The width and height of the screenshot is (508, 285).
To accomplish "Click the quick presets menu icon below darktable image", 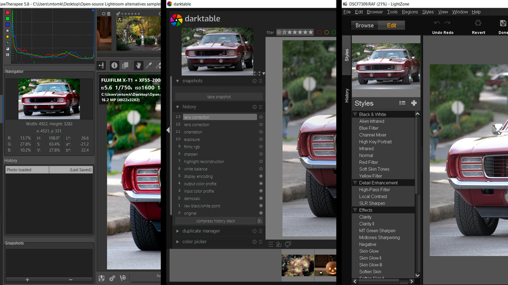I will 271,244.
